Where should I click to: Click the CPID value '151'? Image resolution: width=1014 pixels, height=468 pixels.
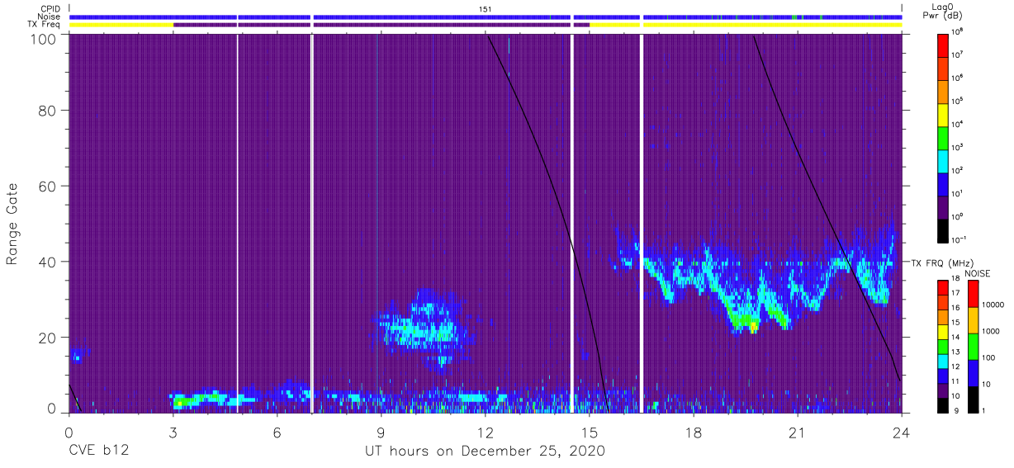point(486,9)
